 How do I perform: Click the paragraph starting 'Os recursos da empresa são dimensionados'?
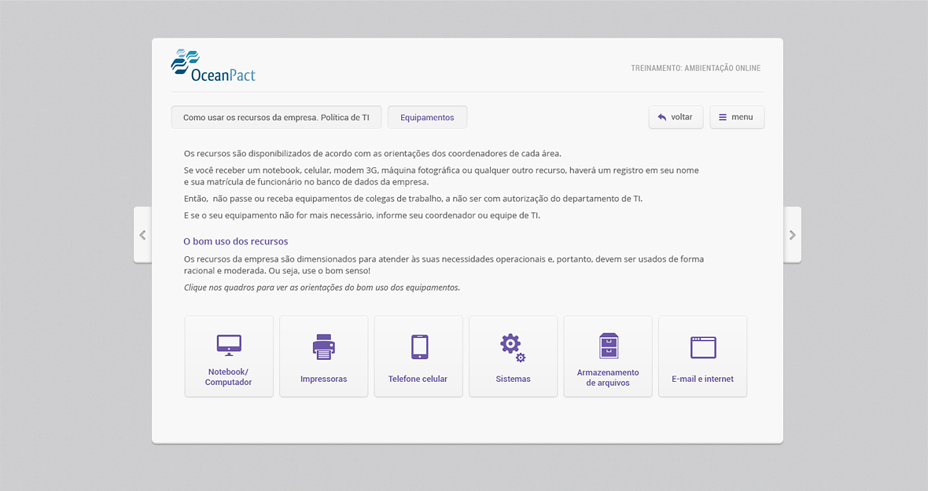pyautogui.click(x=444, y=265)
